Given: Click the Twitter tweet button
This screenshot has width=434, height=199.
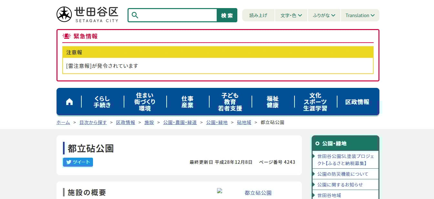Looking at the screenshot, I should 78,162.
